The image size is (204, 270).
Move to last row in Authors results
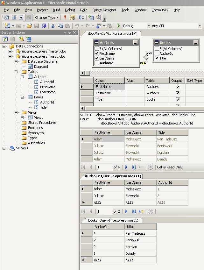click(x=134, y=211)
